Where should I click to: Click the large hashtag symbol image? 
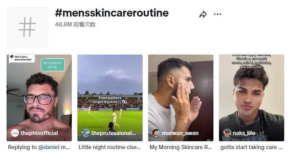pyautogui.click(x=27, y=27)
